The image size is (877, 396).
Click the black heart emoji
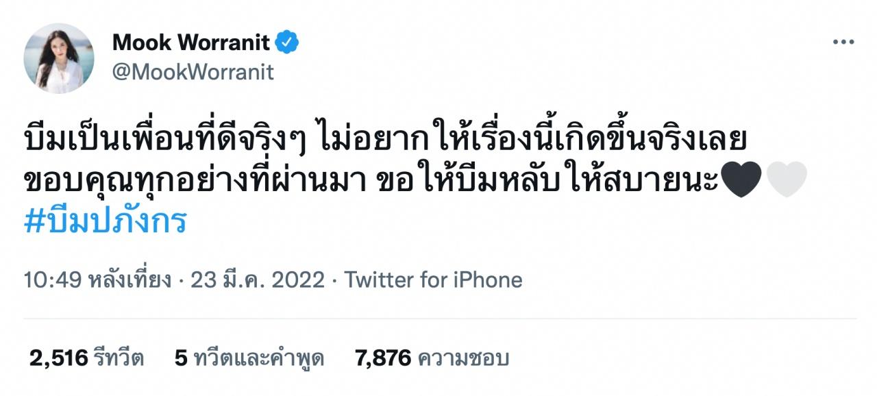coord(742,180)
